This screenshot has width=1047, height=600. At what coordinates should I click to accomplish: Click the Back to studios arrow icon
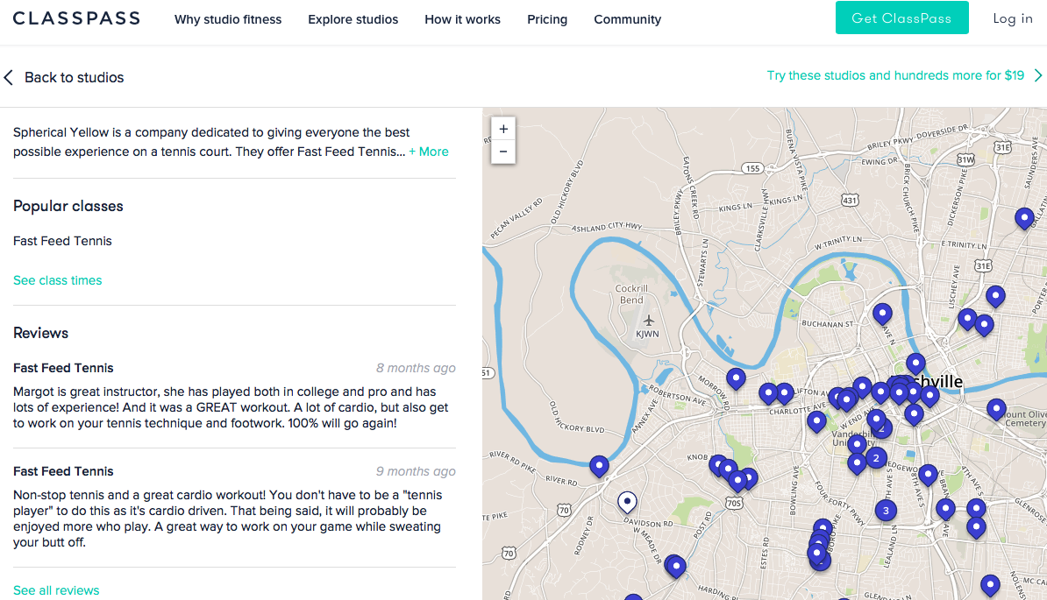tap(9, 77)
